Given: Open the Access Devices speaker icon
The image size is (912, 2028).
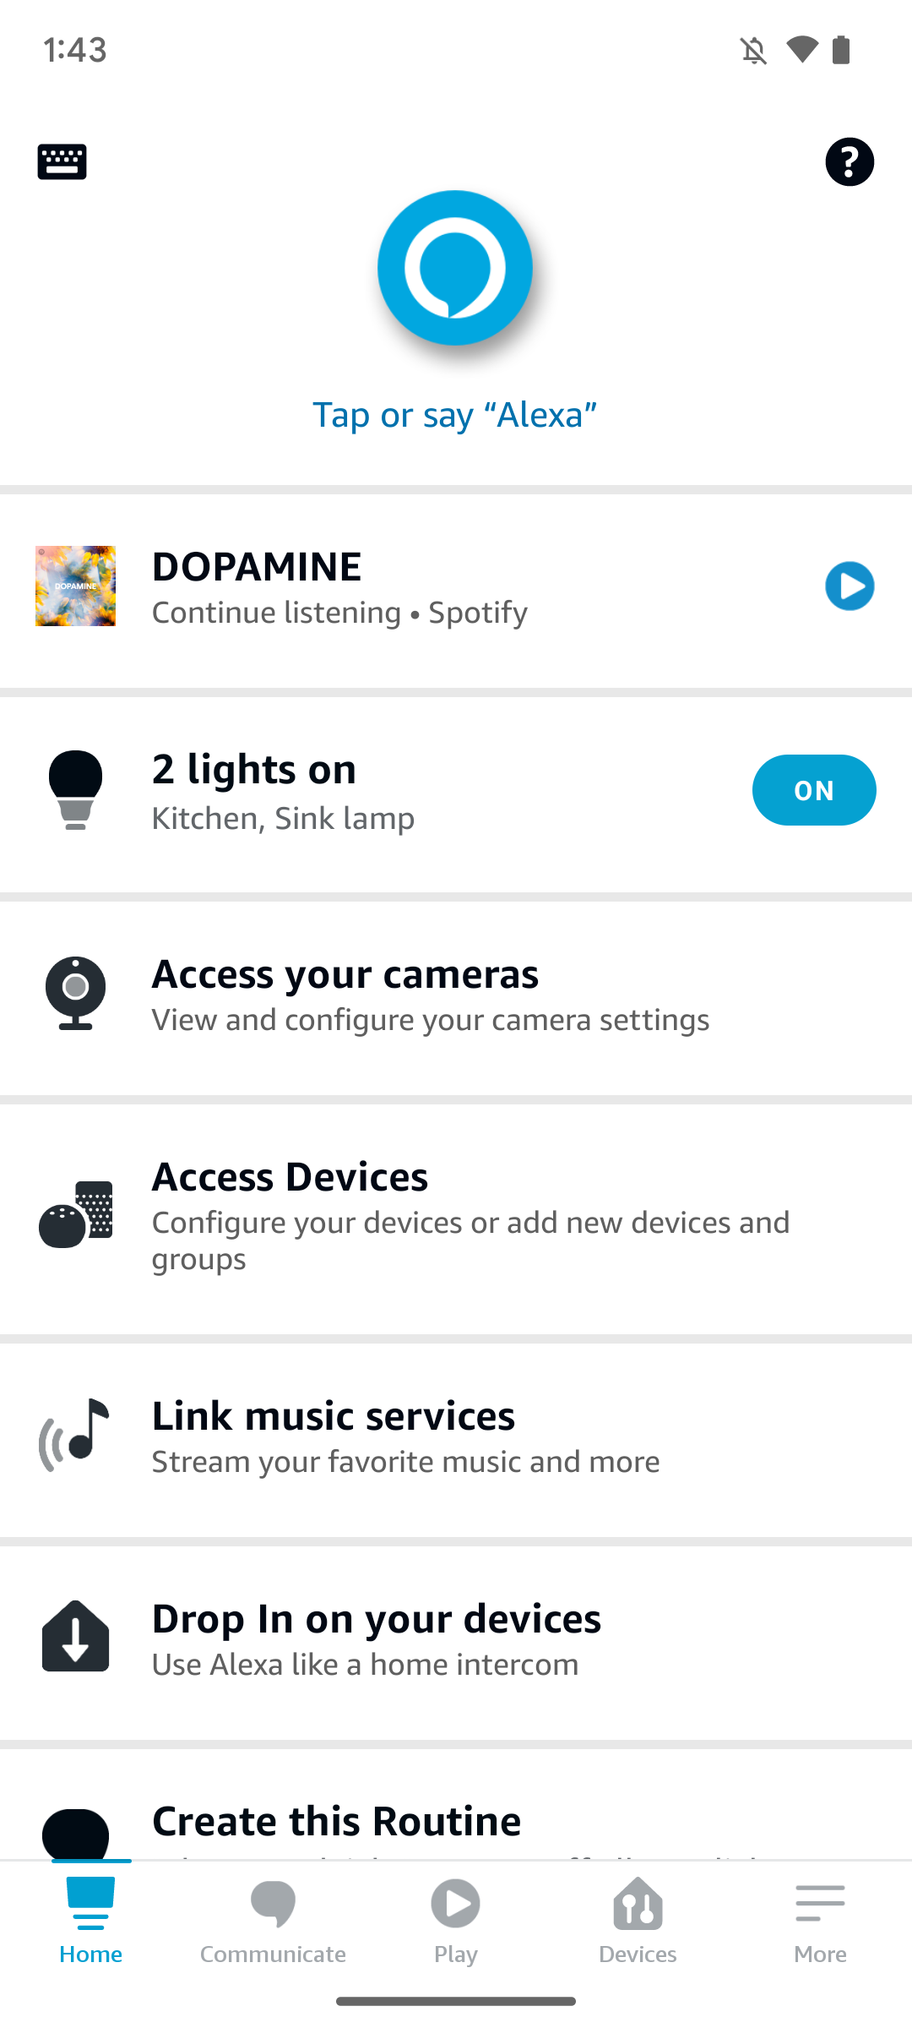Looking at the screenshot, I should click(x=75, y=1214).
